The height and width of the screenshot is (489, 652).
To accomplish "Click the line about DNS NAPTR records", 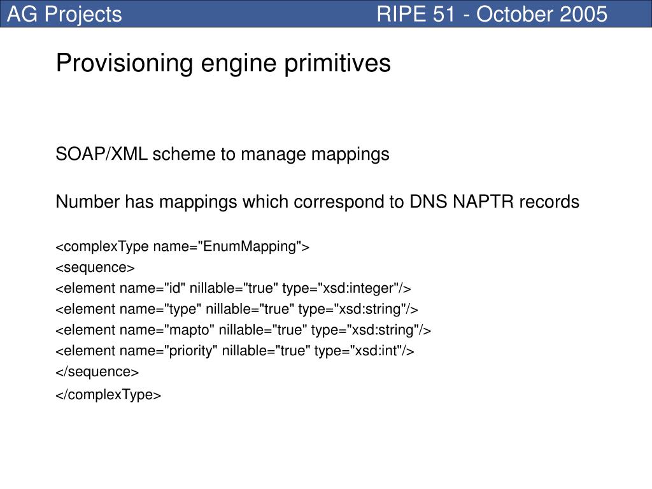I will (317, 202).
